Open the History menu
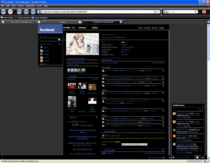 tap(21, 6)
